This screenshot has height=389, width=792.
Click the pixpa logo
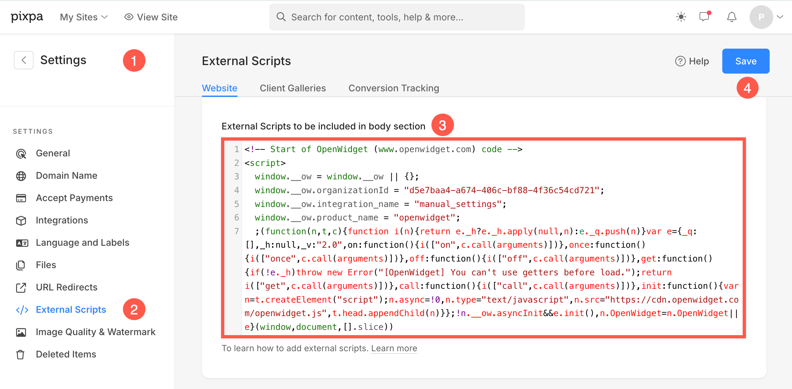pos(27,17)
